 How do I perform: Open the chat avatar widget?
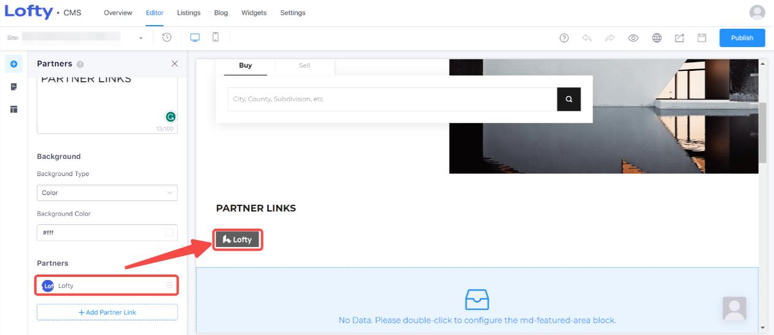point(734,309)
